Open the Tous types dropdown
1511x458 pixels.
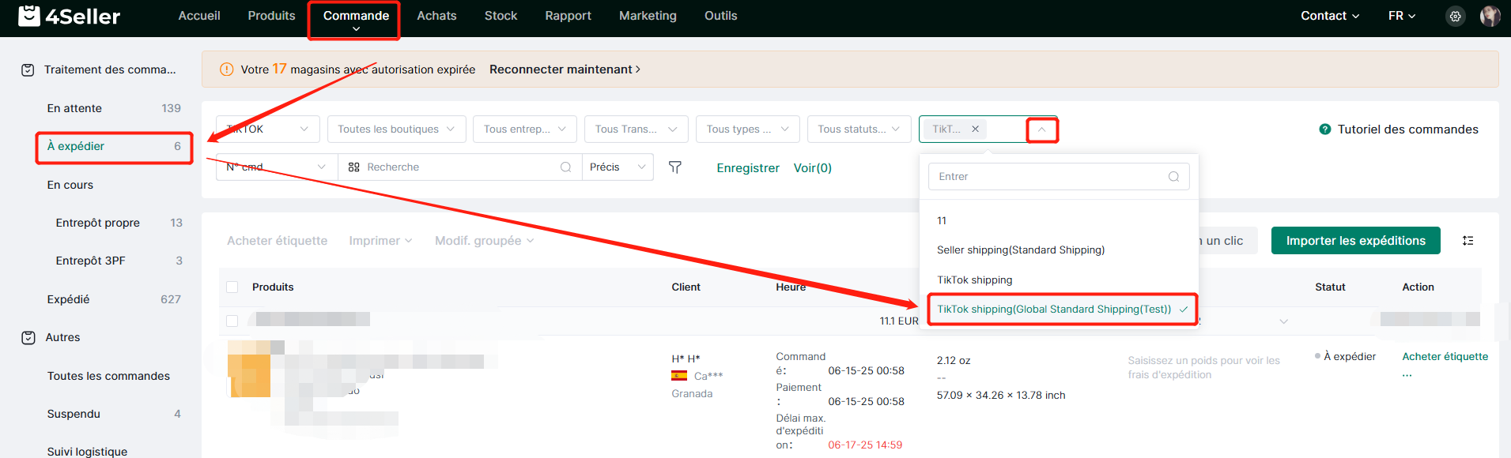pyautogui.click(x=748, y=130)
